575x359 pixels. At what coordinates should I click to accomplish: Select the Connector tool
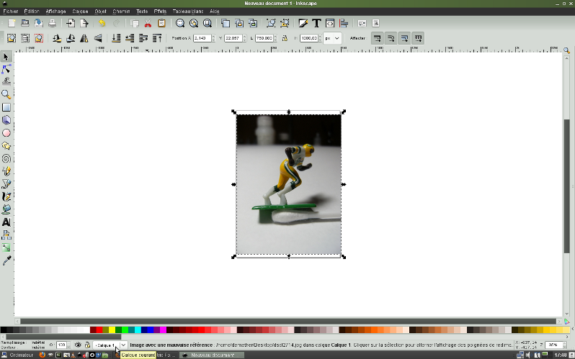[x=6, y=235]
